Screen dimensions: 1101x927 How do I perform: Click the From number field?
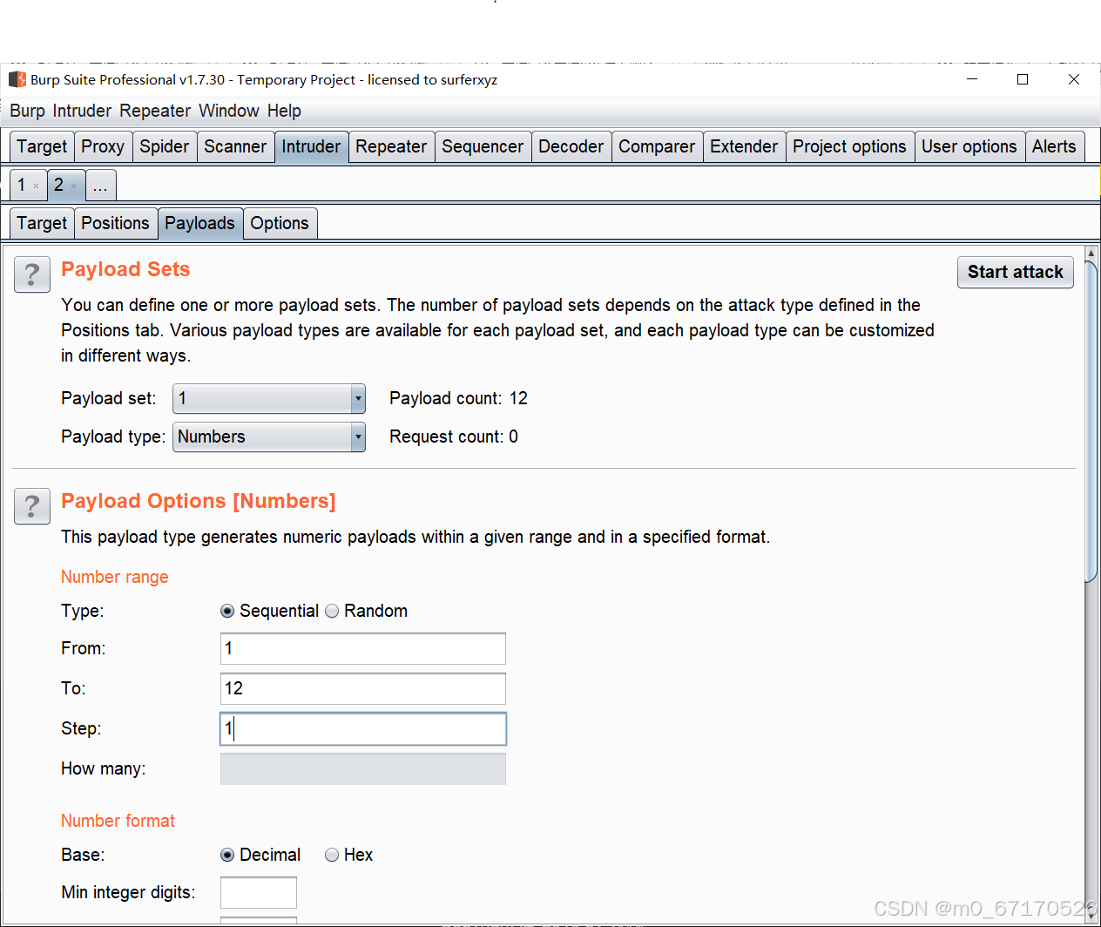(x=363, y=648)
